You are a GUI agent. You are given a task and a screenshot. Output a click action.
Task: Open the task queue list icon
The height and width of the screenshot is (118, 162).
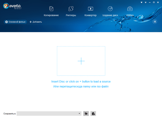pyautogui.click(x=155, y=21)
